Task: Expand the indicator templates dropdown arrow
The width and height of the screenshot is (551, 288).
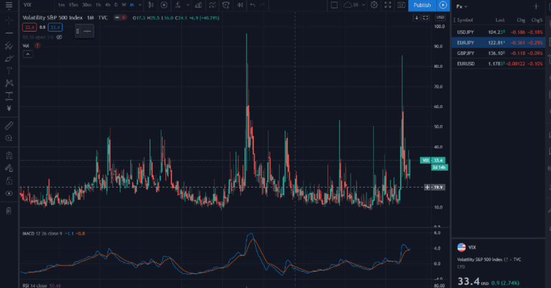Action: pyautogui.click(x=188, y=5)
